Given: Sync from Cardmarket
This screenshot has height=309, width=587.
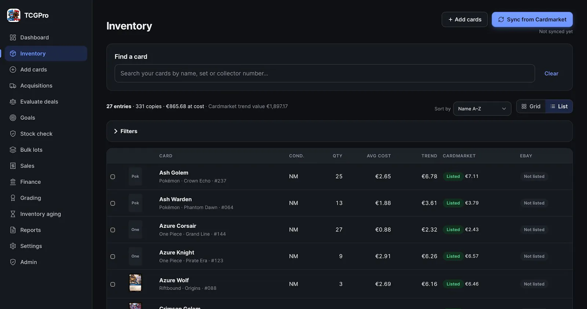Looking at the screenshot, I should [x=532, y=19].
